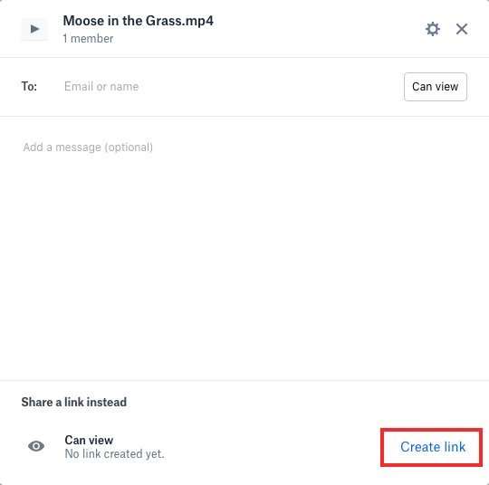Click the video play thumbnail icon
The height and width of the screenshot is (485, 489).
(x=34, y=29)
